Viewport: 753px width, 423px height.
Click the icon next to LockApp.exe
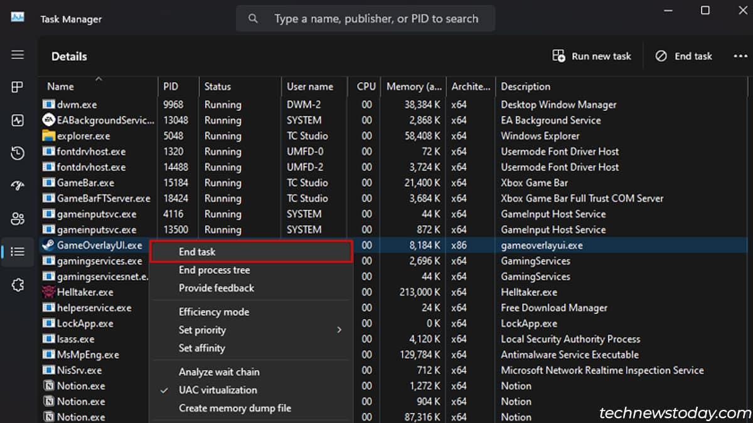point(48,323)
